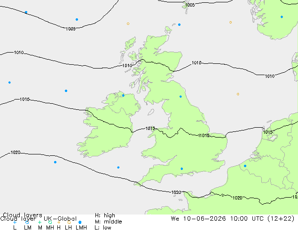Select the blue cloud marker over Northern Ireland
Viewport: 298px width, 230px height.
point(123,95)
